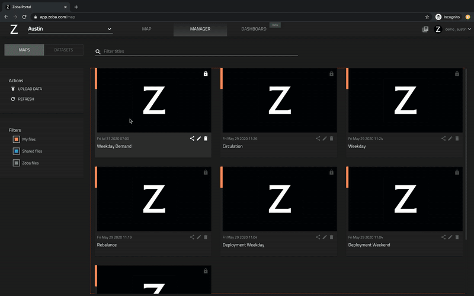
Task: Edit the Deployment Weekend map
Action: click(450, 237)
